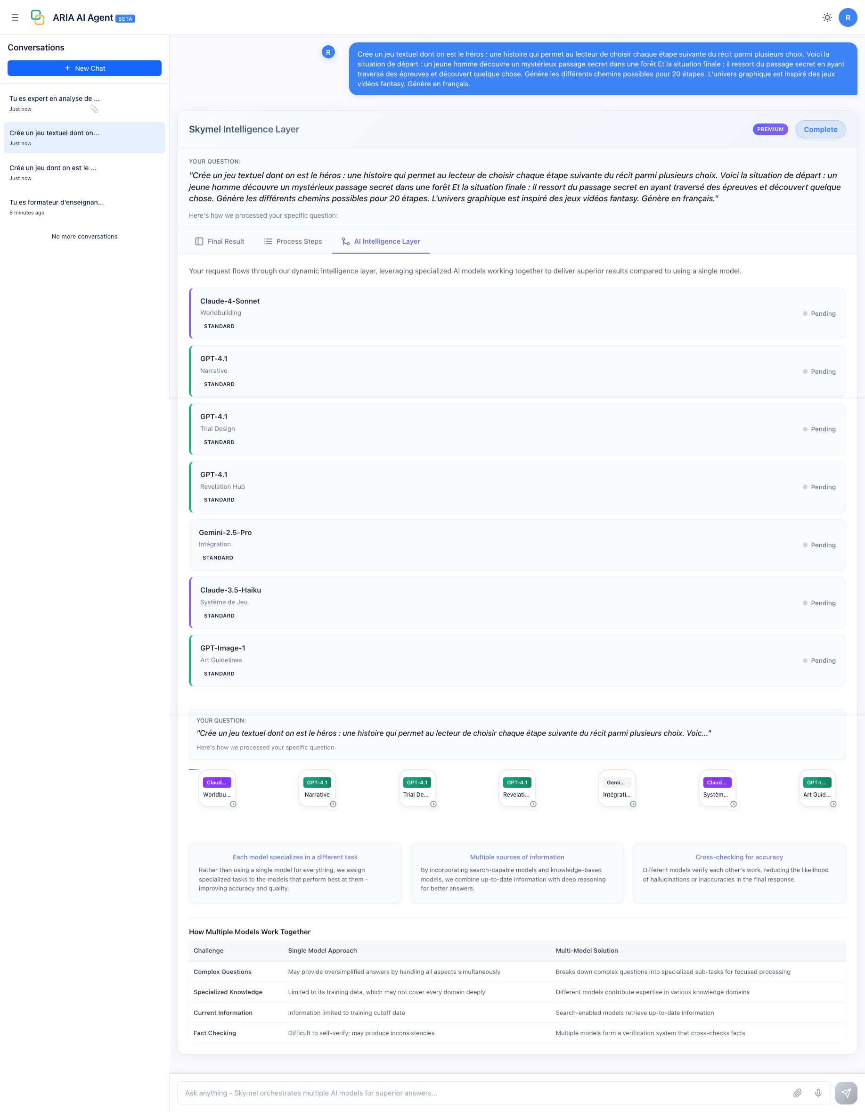
Task: Start a New Chat
Action: pos(84,68)
